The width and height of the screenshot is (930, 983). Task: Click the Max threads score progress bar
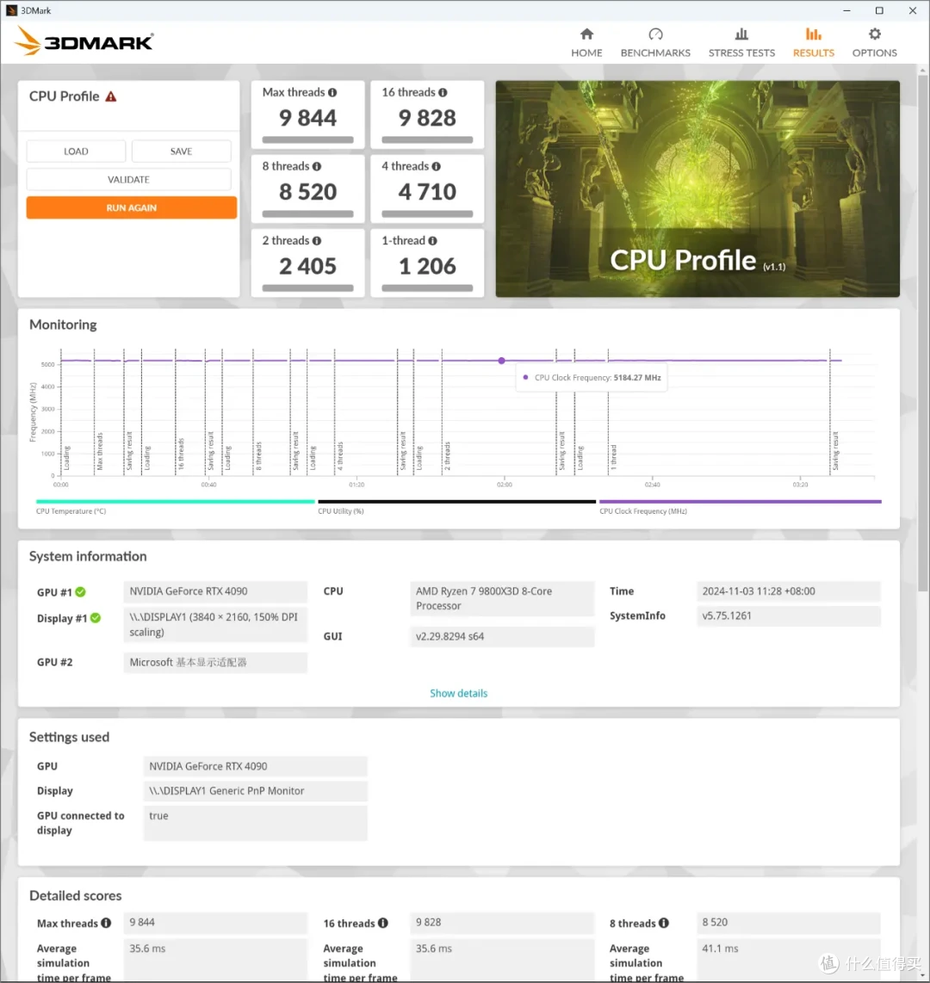coord(308,139)
